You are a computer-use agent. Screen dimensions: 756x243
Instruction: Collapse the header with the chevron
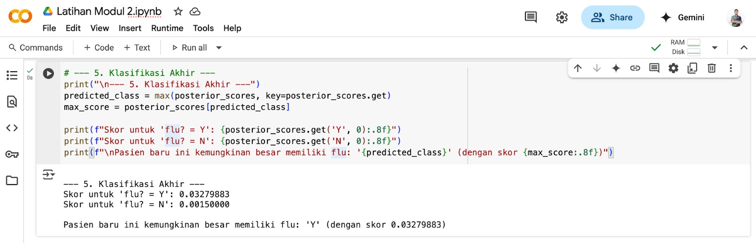pos(744,48)
